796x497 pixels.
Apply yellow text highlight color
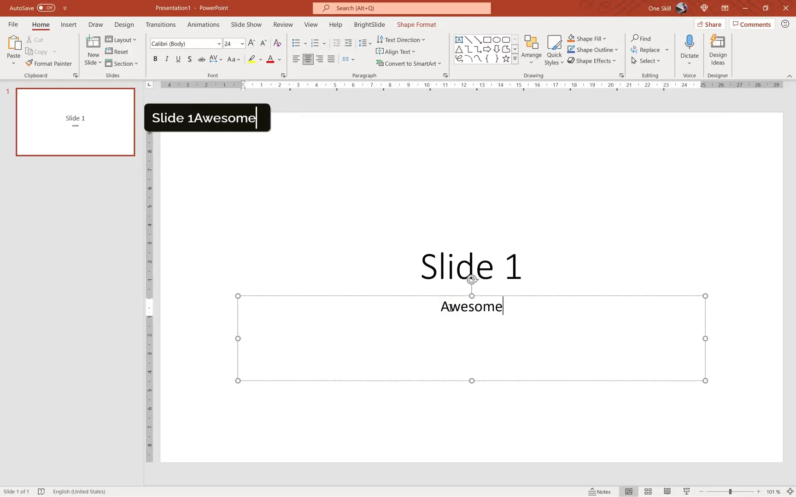tap(252, 59)
